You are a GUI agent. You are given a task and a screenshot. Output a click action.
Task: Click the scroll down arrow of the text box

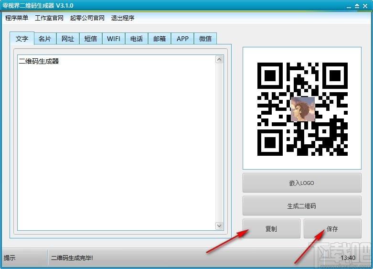click(219, 226)
